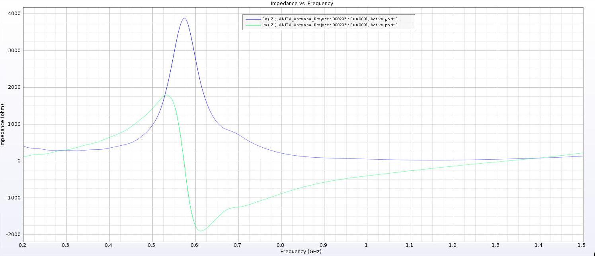Screen dimensions: 595x256
Task: Select the Im(Z) legend entry text
Action: tap(330, 25)
